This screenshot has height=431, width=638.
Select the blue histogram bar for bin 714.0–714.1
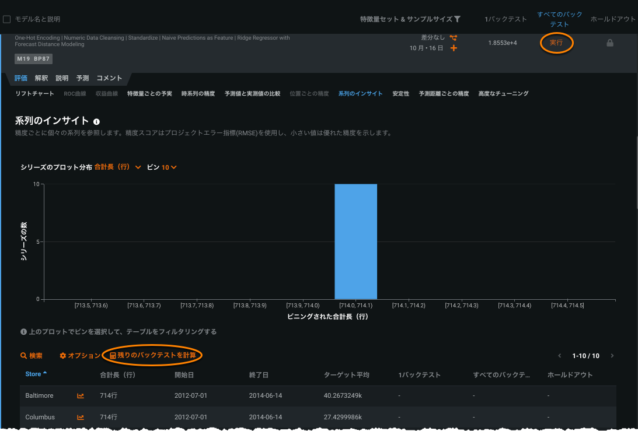pyautogui.click(x=355, y=241)
